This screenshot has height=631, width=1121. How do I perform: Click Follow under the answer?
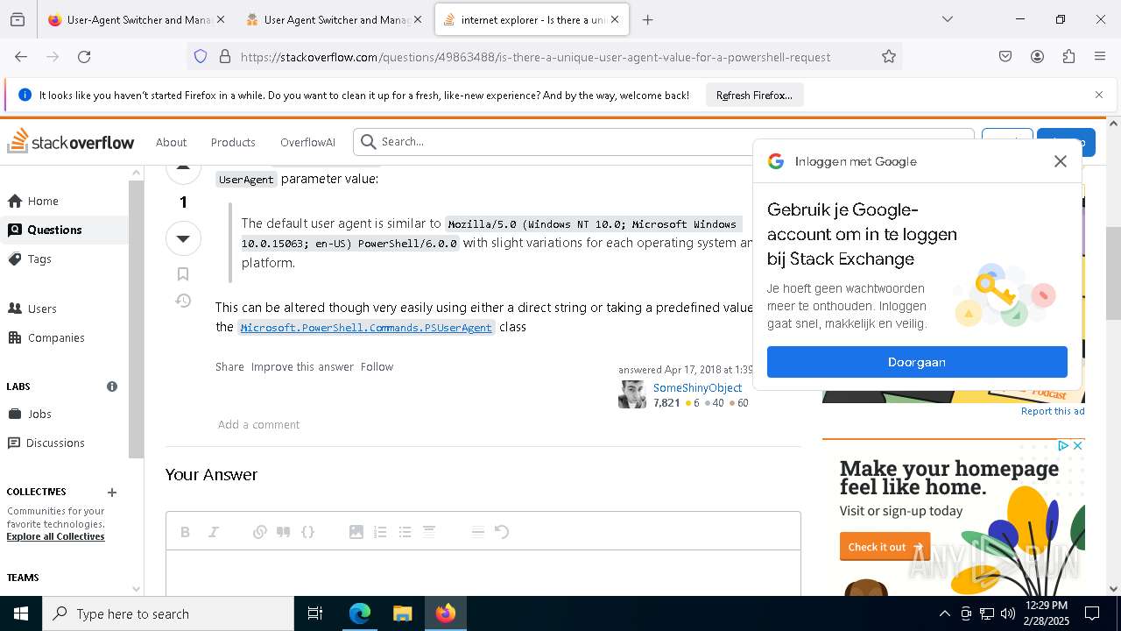(x=377, y=366)
